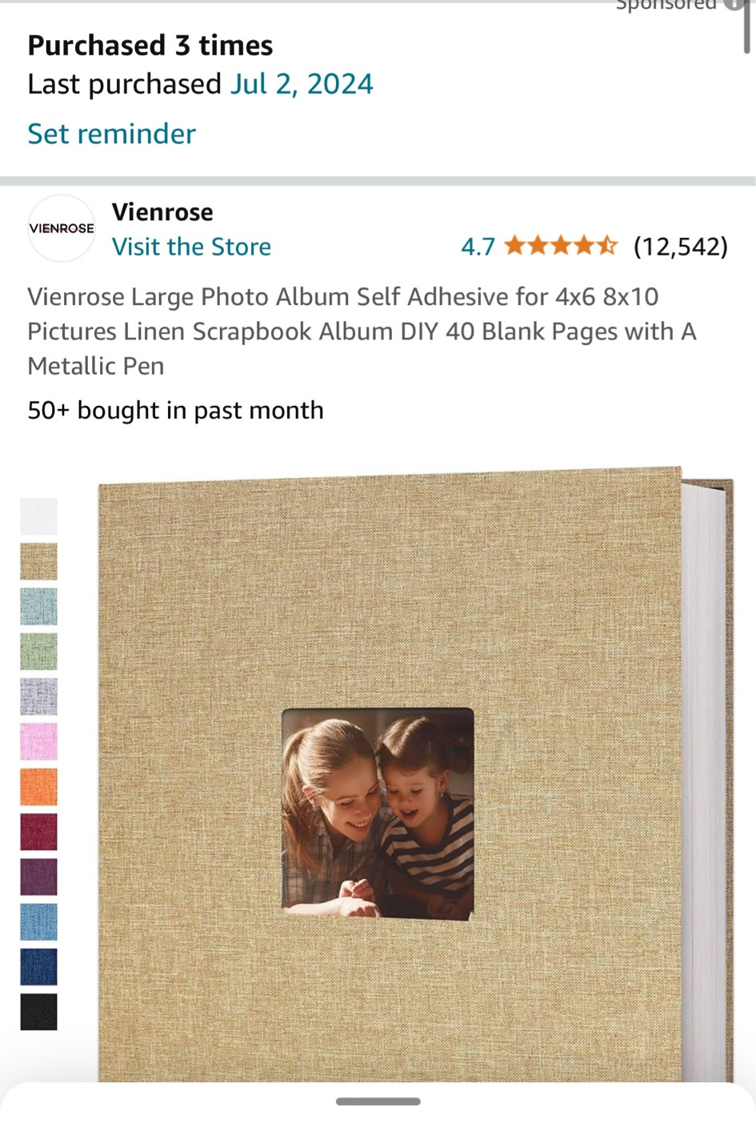Viewport: 756px width, 1135px height.
Task: Tap the Vienrose brand logo icon
Action: click(62, 228)
